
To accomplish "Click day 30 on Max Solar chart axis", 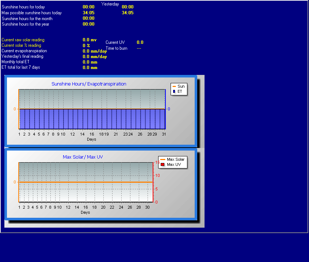I will click(x=147, y=208).
